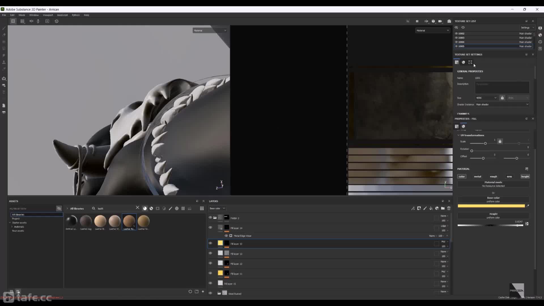Screen dimensions: 544x306
Task: Open the Python menu
Action: click(x=76, y=15)
